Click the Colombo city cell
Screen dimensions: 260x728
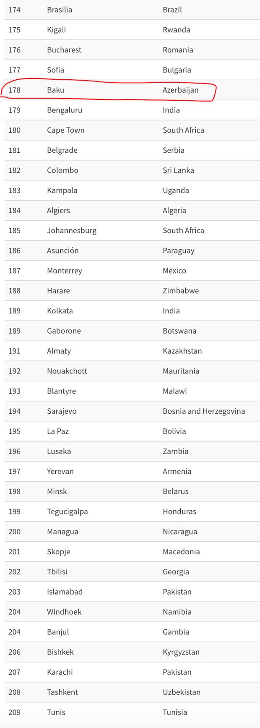62,170
